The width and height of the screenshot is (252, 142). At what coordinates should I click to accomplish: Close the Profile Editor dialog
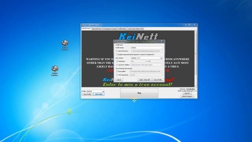click(162, 41)
